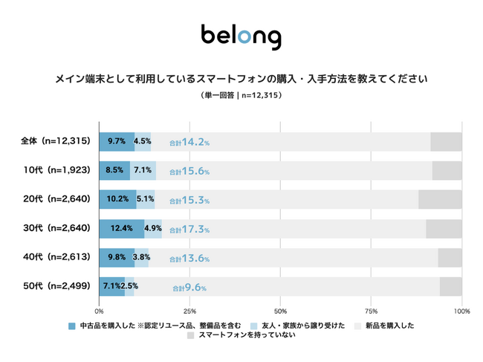Click the スマートフォンを持っていない legend swatch
The height and width of the screenshot is (362, 483).
(191, 335)
